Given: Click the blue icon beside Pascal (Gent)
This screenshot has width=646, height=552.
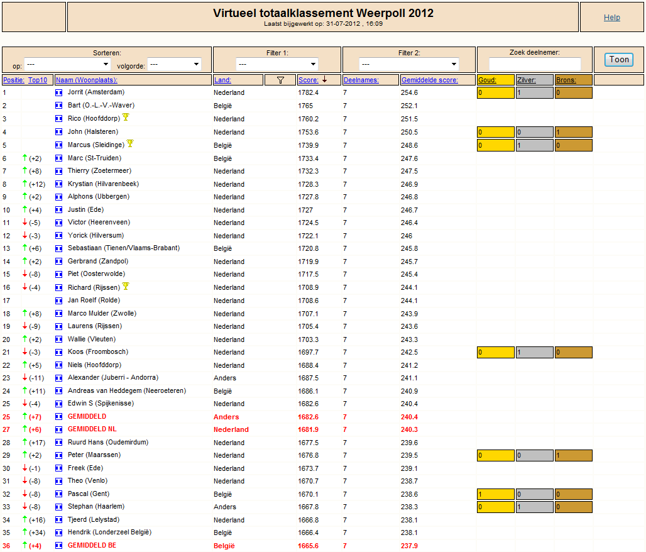Looking at the screenshot, I should 59,494.
